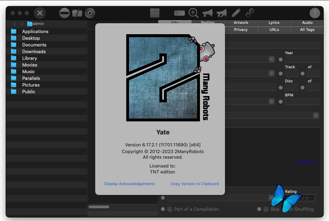The width and height of the screenshot is (329, 221).
Task: Click the admin folder icon in path bar
Action: click(30, 24)
